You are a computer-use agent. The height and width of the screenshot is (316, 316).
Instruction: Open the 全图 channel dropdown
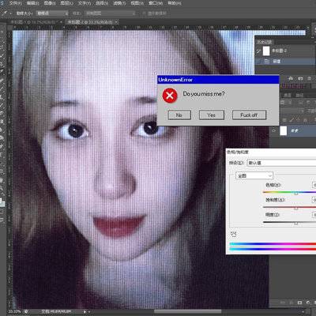coord(254,175)
